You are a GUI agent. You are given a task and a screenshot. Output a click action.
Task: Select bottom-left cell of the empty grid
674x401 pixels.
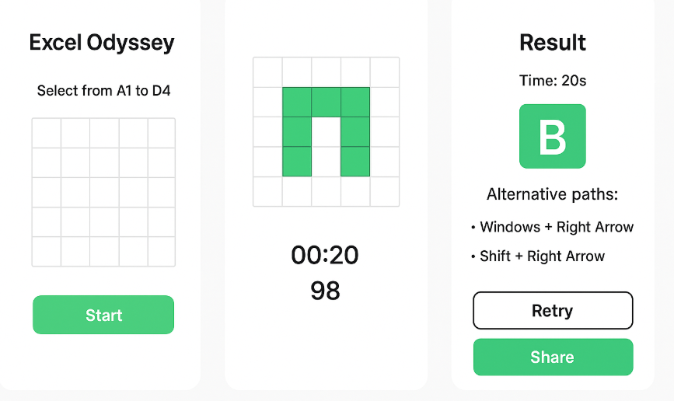coord(47,251)
